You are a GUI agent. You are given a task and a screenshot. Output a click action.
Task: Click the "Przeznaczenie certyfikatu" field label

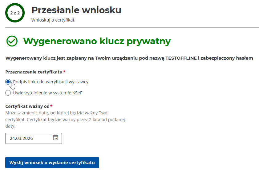coord(34,72)
